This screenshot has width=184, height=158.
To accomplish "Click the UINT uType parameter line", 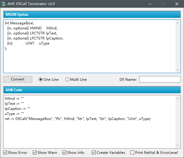I will (x=28, y=43).
